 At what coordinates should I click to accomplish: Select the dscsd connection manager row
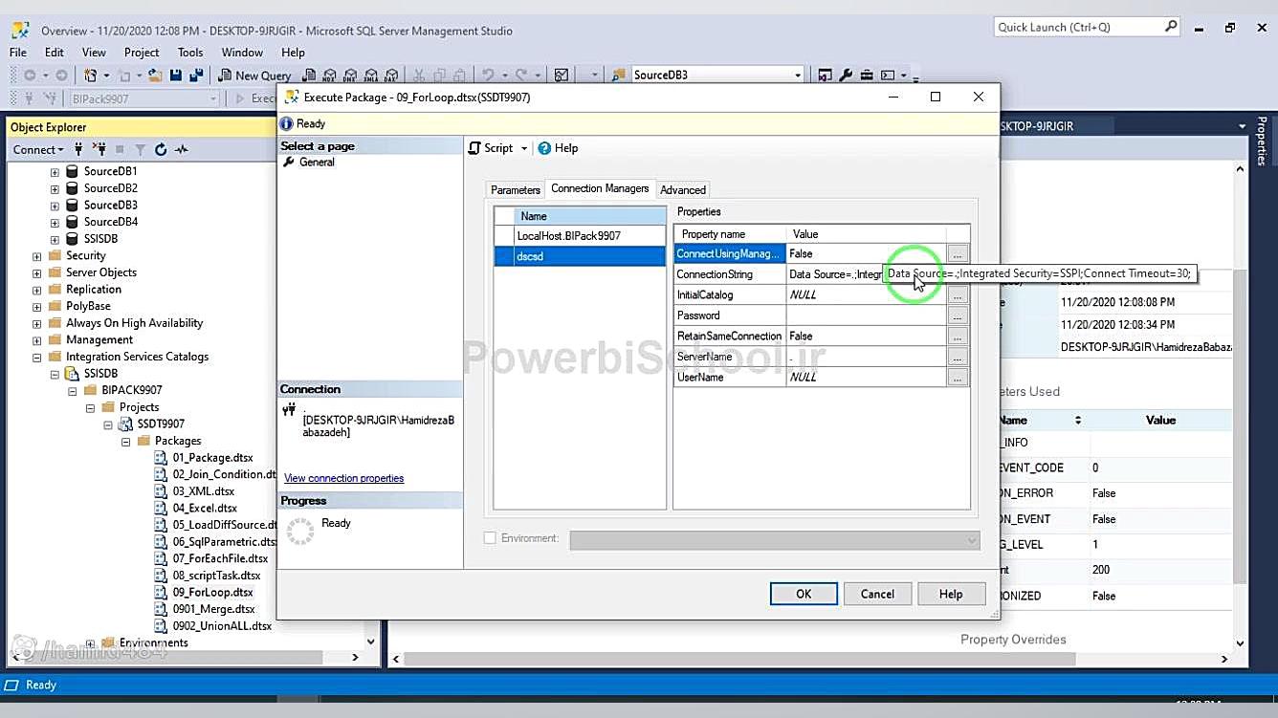coord(579,256)
